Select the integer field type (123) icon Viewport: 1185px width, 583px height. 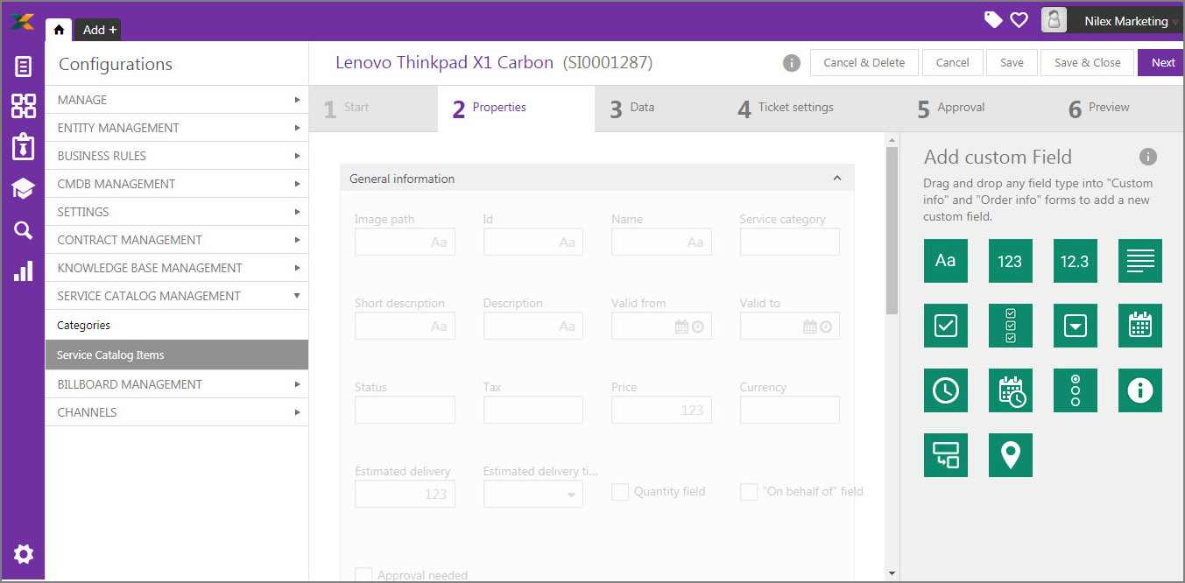point(1011,261)
